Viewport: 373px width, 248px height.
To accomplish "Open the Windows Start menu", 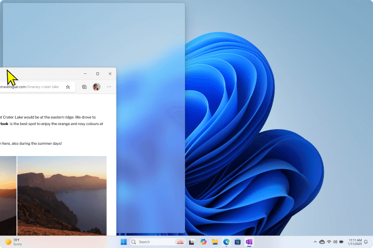I will (x=124, y=242).
